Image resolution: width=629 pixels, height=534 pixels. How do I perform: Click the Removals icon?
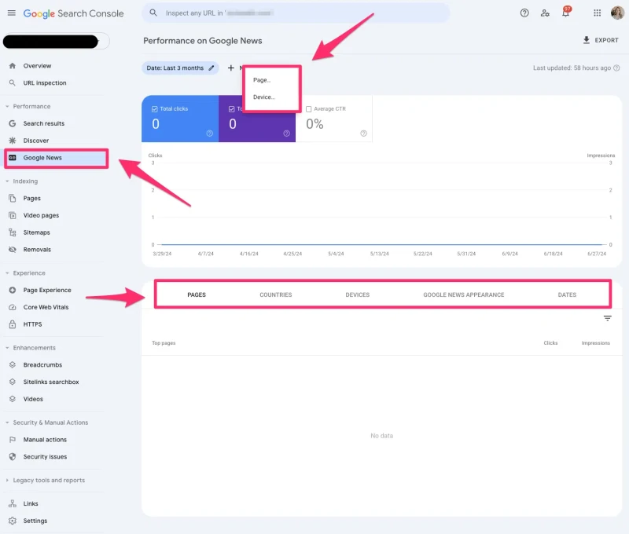click(x=13, y=250)
